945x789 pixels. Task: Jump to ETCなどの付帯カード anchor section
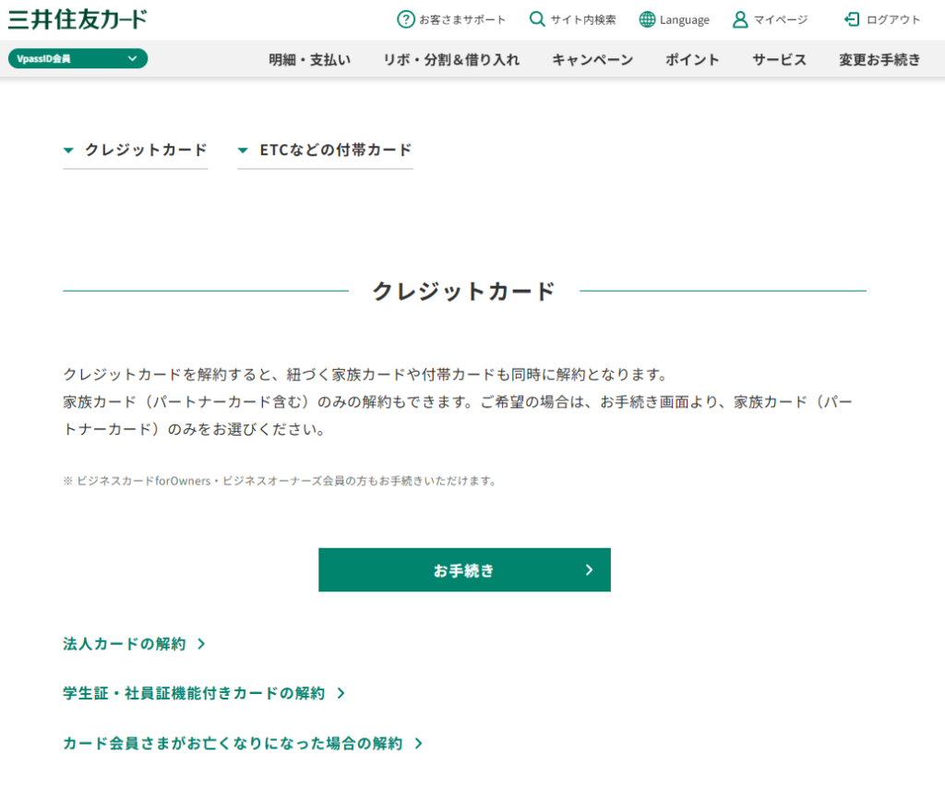(325, 149)
